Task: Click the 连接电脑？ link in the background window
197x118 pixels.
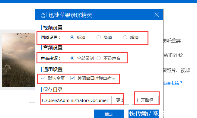Action: click(x=173, y=83)
